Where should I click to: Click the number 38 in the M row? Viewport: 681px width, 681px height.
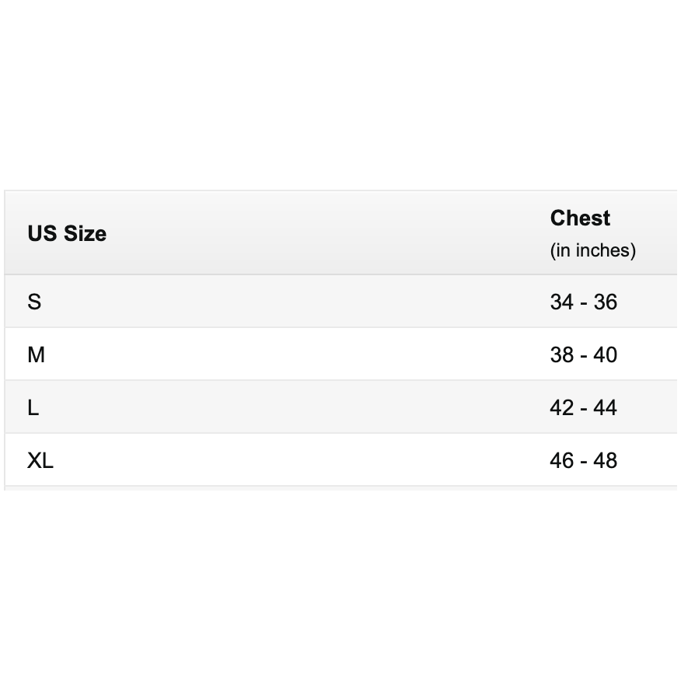pyautogui.click(x=561, y=354)
